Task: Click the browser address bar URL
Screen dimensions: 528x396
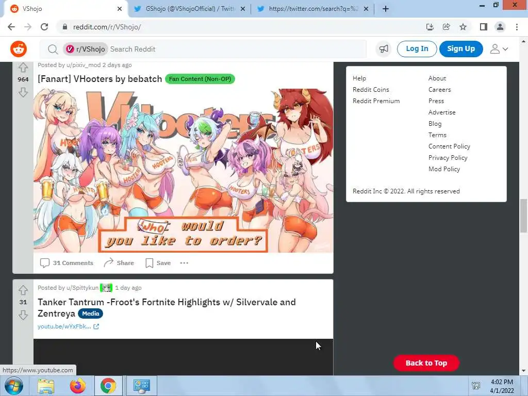Action: pos(107,27)
